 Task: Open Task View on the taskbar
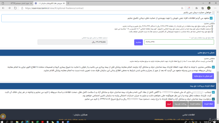click(12, 122)
